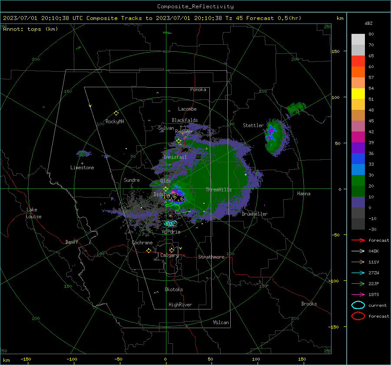391x365 pixels.
Task: Click the magenta 18TS track arrow
Action: click(x=358, y=295)
